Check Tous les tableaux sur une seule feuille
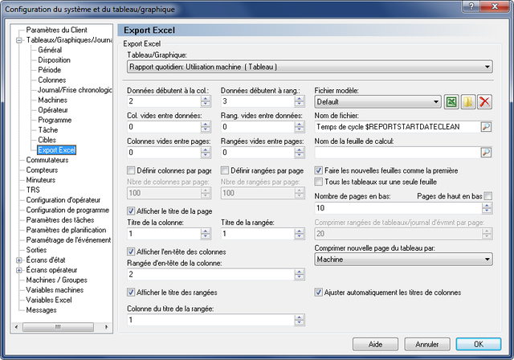The height and width of the screenshot is (360, 514). (x=318, y=182)
